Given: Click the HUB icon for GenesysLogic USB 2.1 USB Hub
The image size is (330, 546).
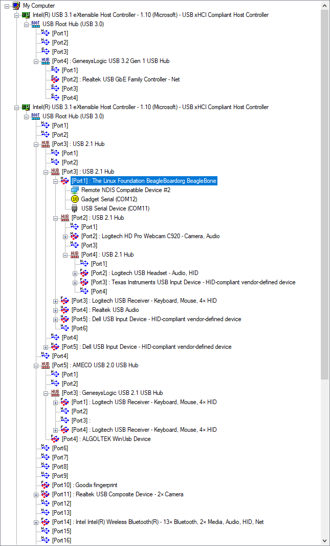Looking at the screenshot, I should click(55, 393).
